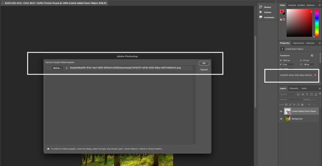322x166 pixels.
Task: Click the out-of-gamut warning triangle icon
Action: (281, 19)
